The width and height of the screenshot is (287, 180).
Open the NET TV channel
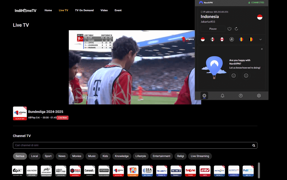tap(248, 171)
